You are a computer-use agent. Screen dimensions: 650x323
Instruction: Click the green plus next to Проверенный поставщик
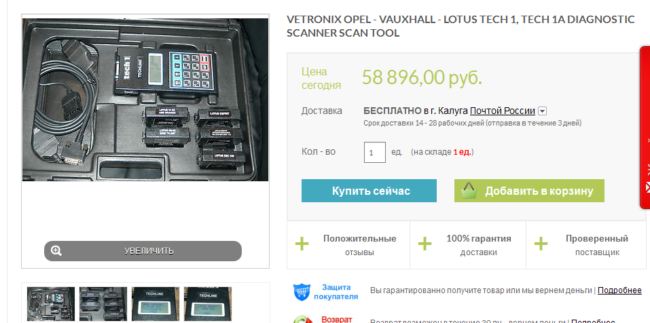click(x=541, y=244)
